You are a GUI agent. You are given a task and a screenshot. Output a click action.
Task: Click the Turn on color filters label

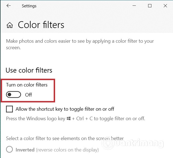tap(27, 85)
